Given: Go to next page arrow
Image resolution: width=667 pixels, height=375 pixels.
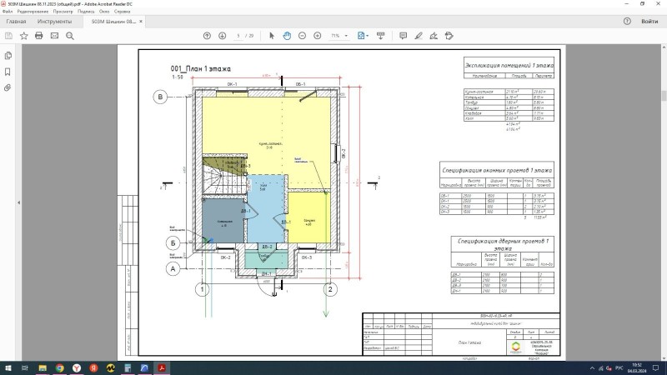Looking at the screenshot, I should (x=222, y=36).
